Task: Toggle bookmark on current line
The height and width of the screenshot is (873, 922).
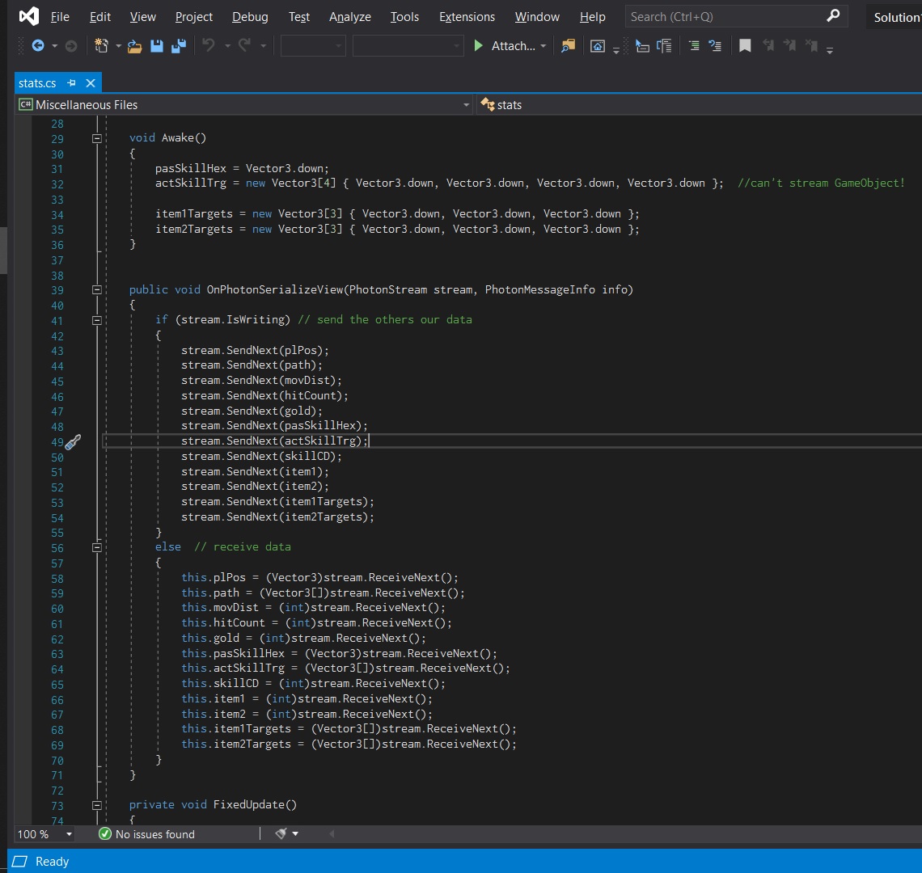Action: click(x=745, y=46)
